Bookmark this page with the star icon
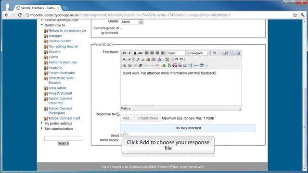308x173 pixels. [x=295, y=15]
